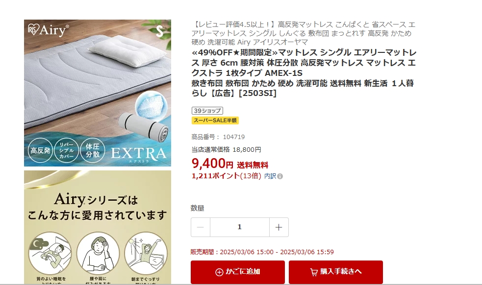The width and height of the screenshot is (482, 285).
Task: Click the plus quantity stepper button
Action: pos(279,227)
